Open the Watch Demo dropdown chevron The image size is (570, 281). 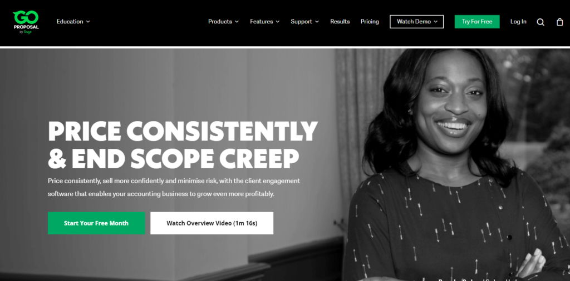point(436,22)
